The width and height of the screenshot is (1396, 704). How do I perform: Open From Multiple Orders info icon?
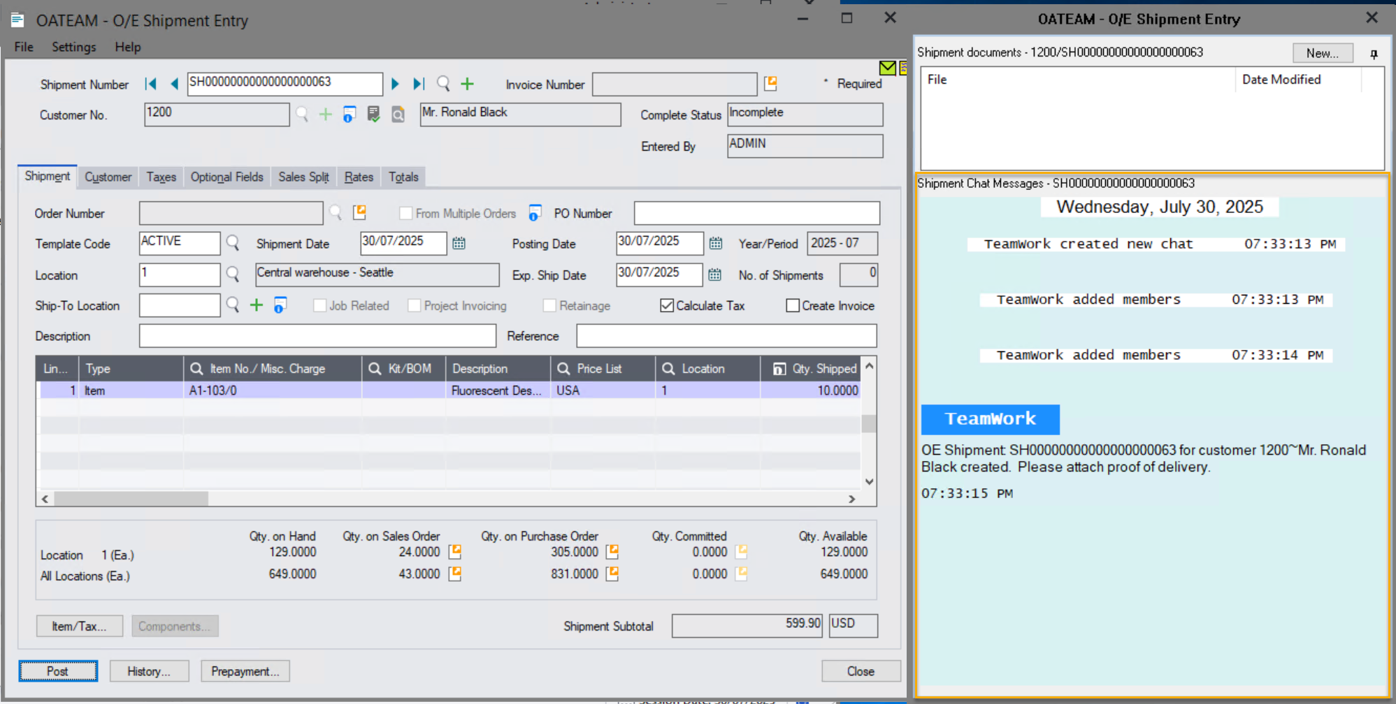tap(535, 212)
